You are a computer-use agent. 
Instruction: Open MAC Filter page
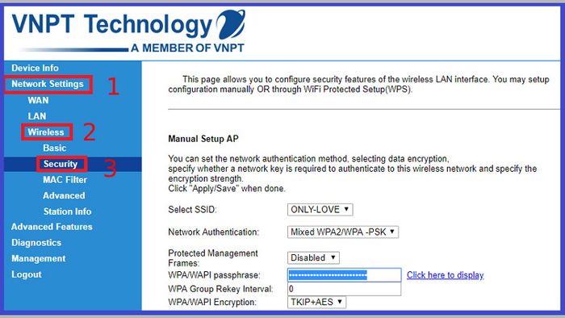pos(65,180)
